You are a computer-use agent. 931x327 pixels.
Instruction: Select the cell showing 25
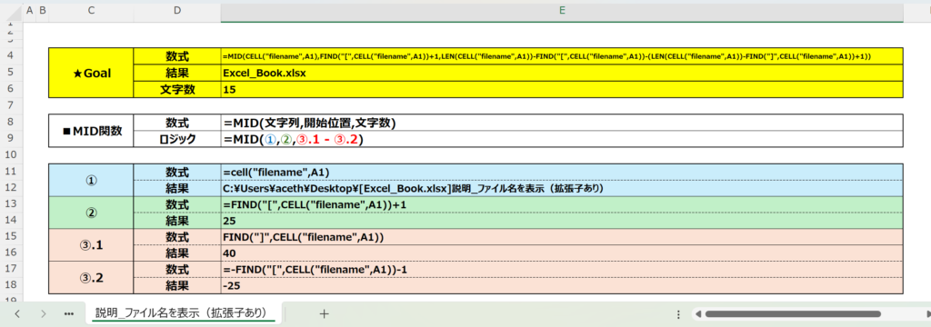[562, 222]
